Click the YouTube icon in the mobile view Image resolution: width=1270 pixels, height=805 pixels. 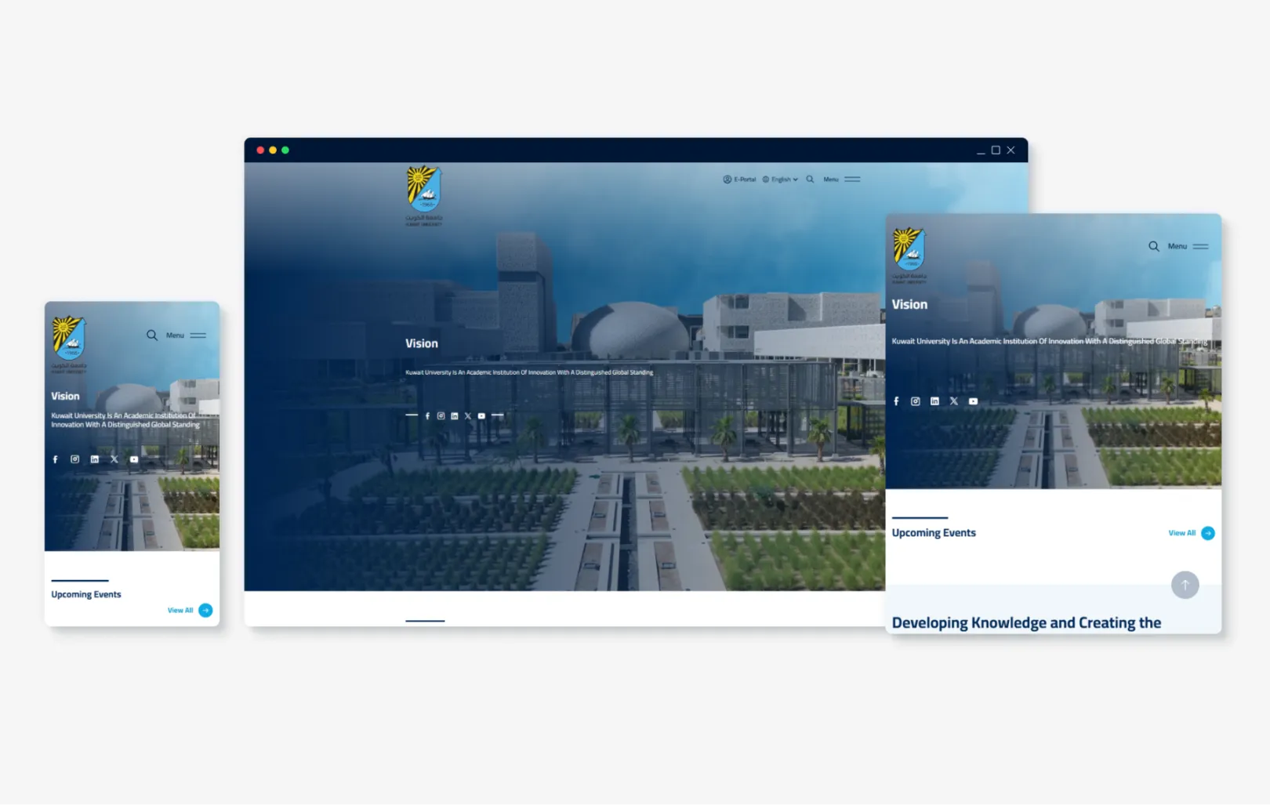point(134,459)
